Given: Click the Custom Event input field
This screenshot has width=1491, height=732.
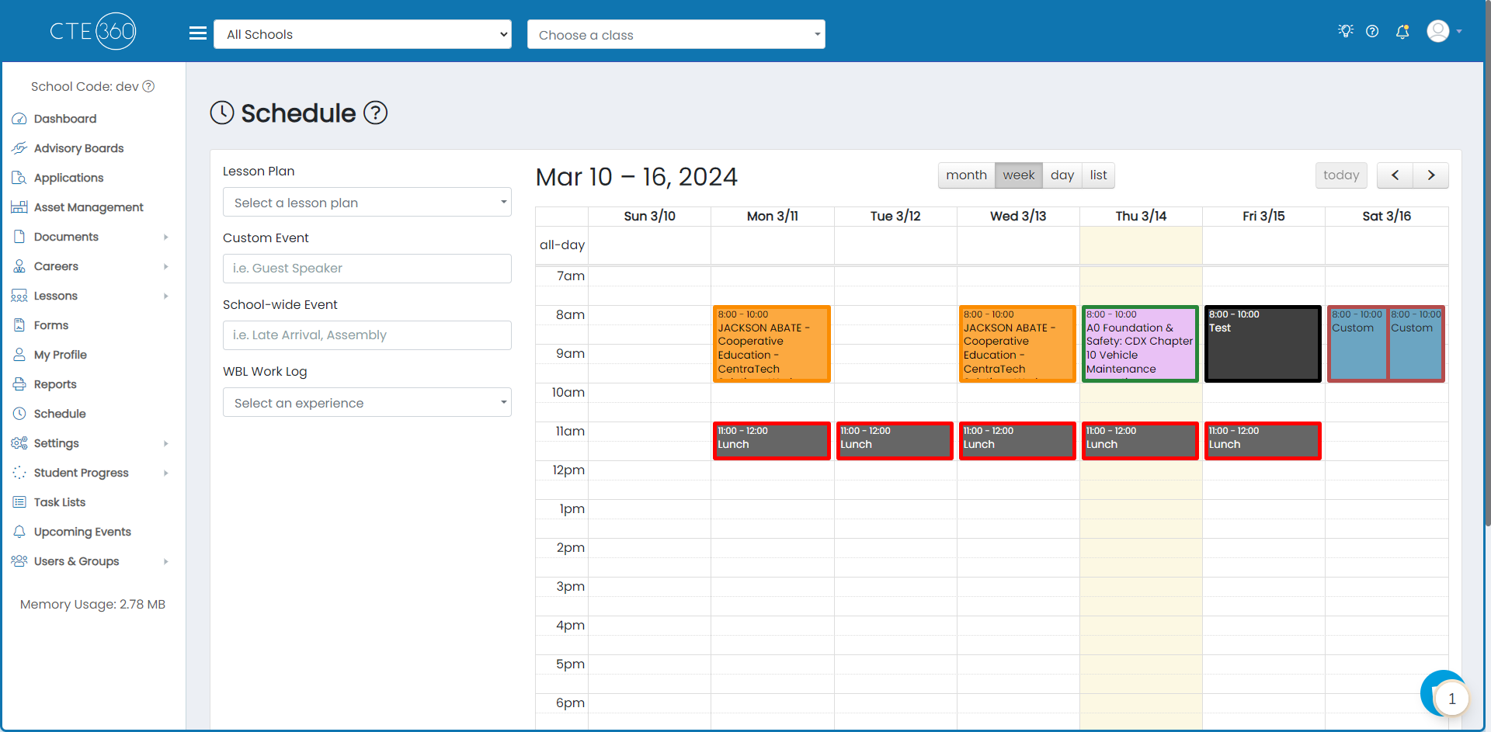Looking at the screenshot, I should click(x=367, y=269).
